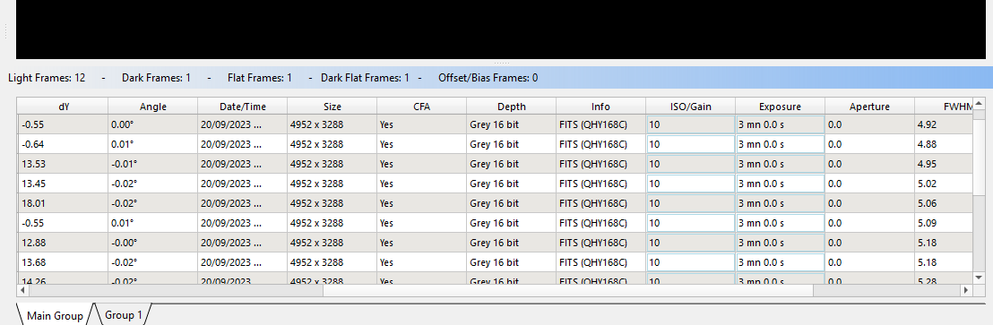The width and height of the screenshot is (993, 325).
Task: Edit ISO/Gain field in first row
Action: (690, 124)
